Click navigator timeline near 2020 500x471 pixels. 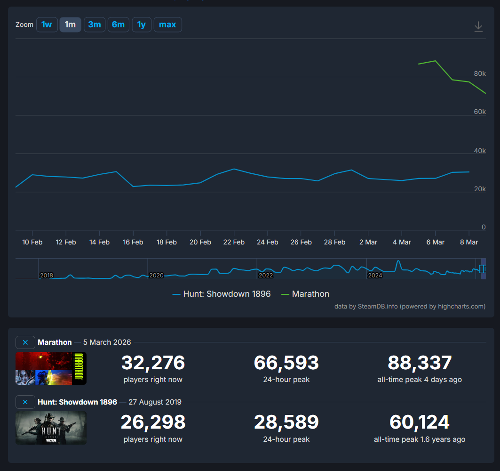coord(156,275)
